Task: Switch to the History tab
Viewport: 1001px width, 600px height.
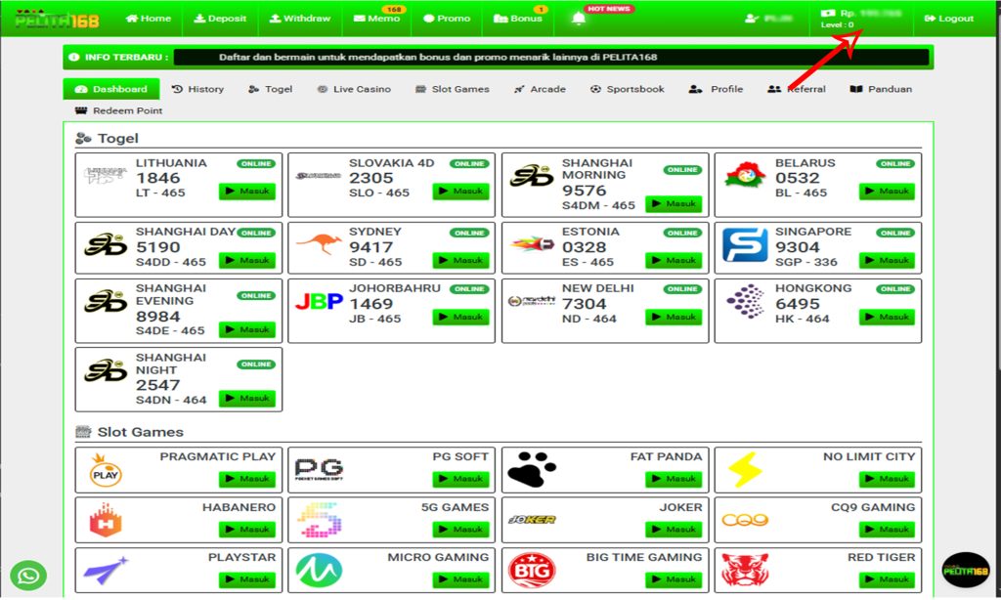Action: [x=197, y=89]
